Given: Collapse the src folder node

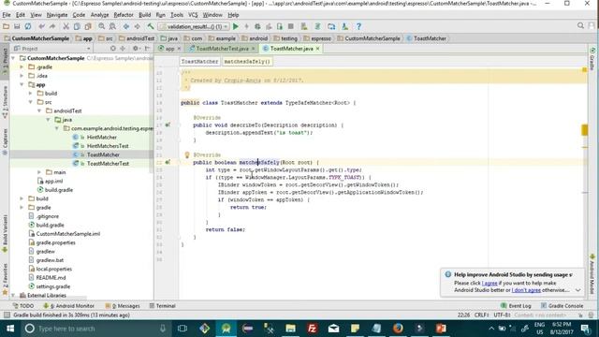Looking at the screenshot, I should click(x=31, y=102).
